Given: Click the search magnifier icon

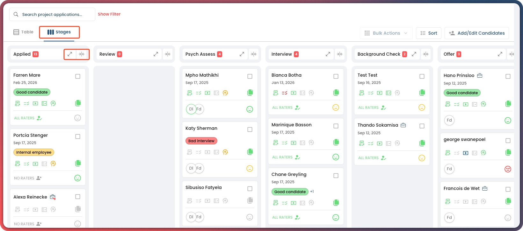Looking at the screenshot, I should pos(16,14).
